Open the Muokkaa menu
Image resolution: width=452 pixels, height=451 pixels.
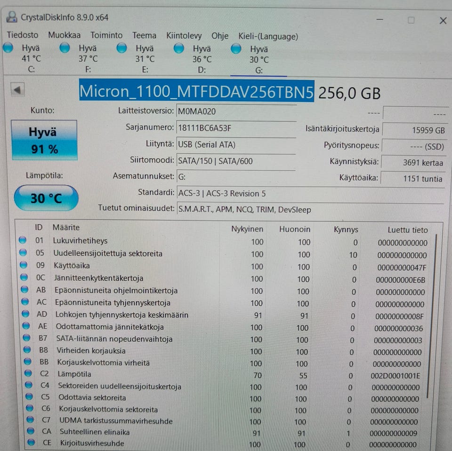[65, 35]
